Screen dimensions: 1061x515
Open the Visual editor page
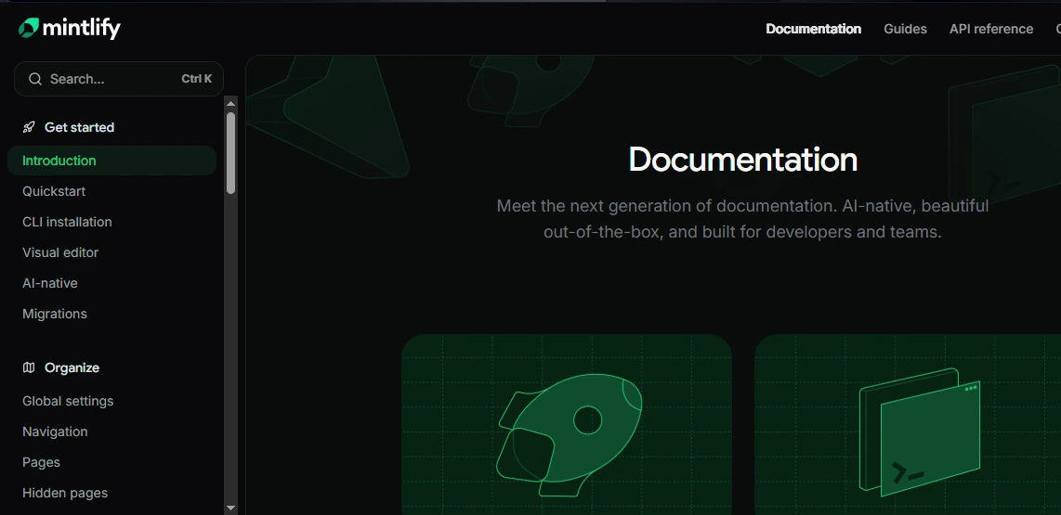coord(60,252)
